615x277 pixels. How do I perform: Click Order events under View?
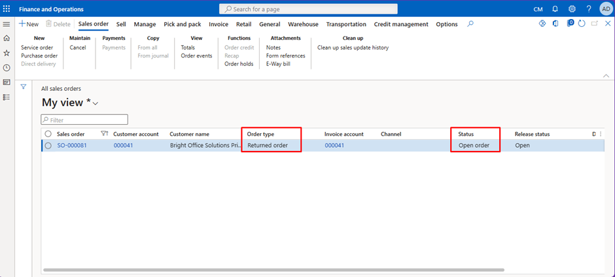(196, 56)
